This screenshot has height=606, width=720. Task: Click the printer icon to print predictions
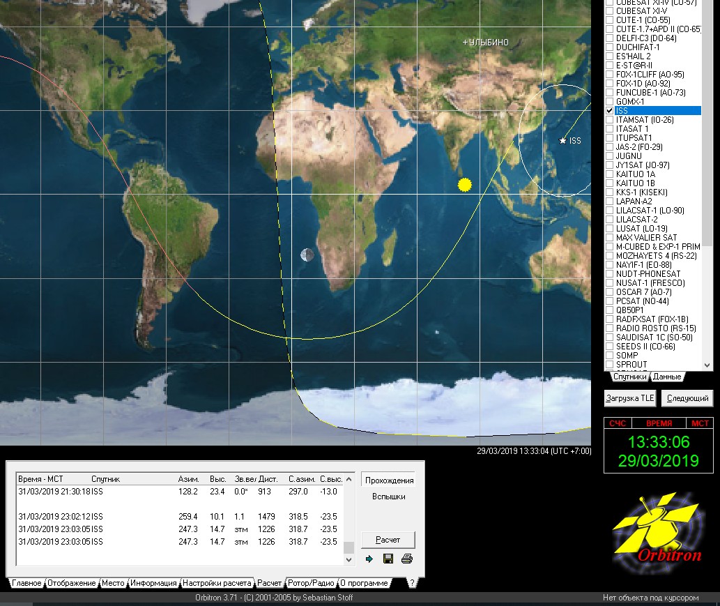tap(407, 559)
